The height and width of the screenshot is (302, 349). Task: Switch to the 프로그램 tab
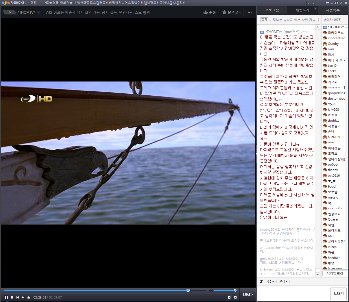pos(272,10)
